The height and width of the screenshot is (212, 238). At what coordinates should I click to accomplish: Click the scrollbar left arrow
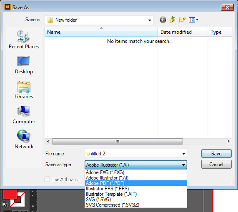click(x=48, y=141)
